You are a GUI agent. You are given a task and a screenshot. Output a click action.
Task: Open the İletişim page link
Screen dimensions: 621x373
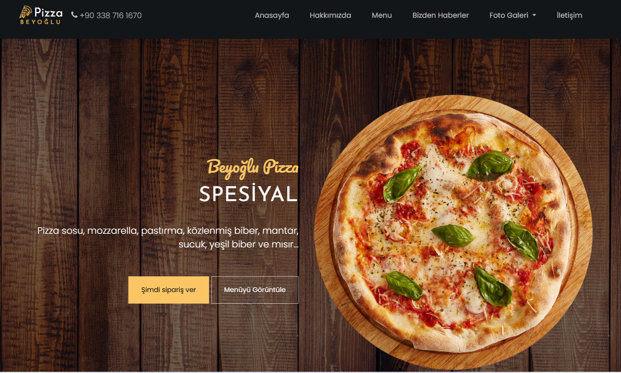click(x=569, y=15)
